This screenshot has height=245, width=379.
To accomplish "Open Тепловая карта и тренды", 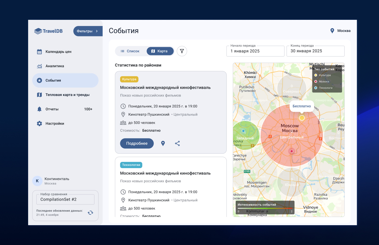I will pos(65,95).
